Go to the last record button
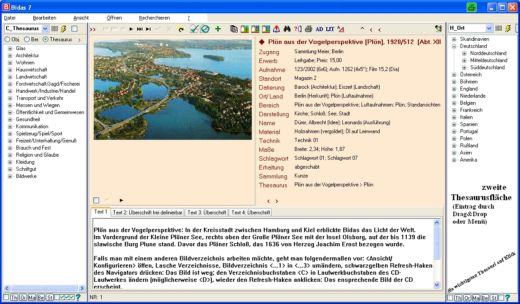Screen dimensions: 520x304 pos(148,29)
